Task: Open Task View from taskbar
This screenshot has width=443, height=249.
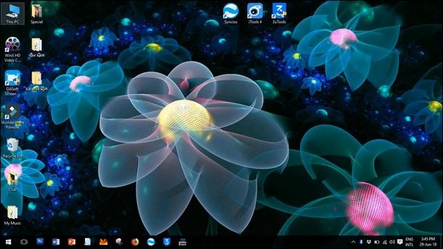Action: 24,242
